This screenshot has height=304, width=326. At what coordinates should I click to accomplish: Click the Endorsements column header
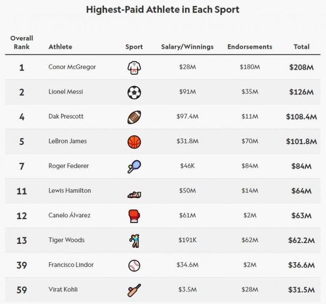pos(250,47)
